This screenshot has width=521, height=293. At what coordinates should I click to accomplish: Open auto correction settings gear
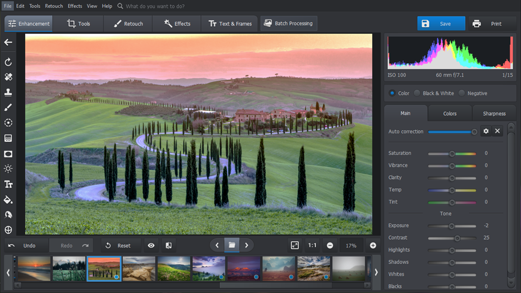click(486, 131)
